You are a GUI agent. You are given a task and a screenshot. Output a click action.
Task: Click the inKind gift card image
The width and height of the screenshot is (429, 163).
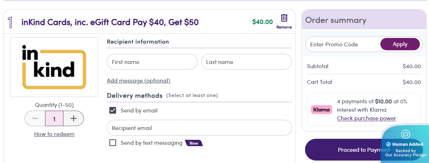[x=54, y=67]
